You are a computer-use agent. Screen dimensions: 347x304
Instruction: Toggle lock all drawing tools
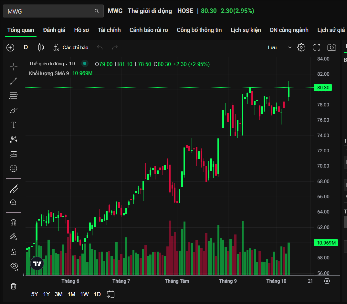(14, 251)
